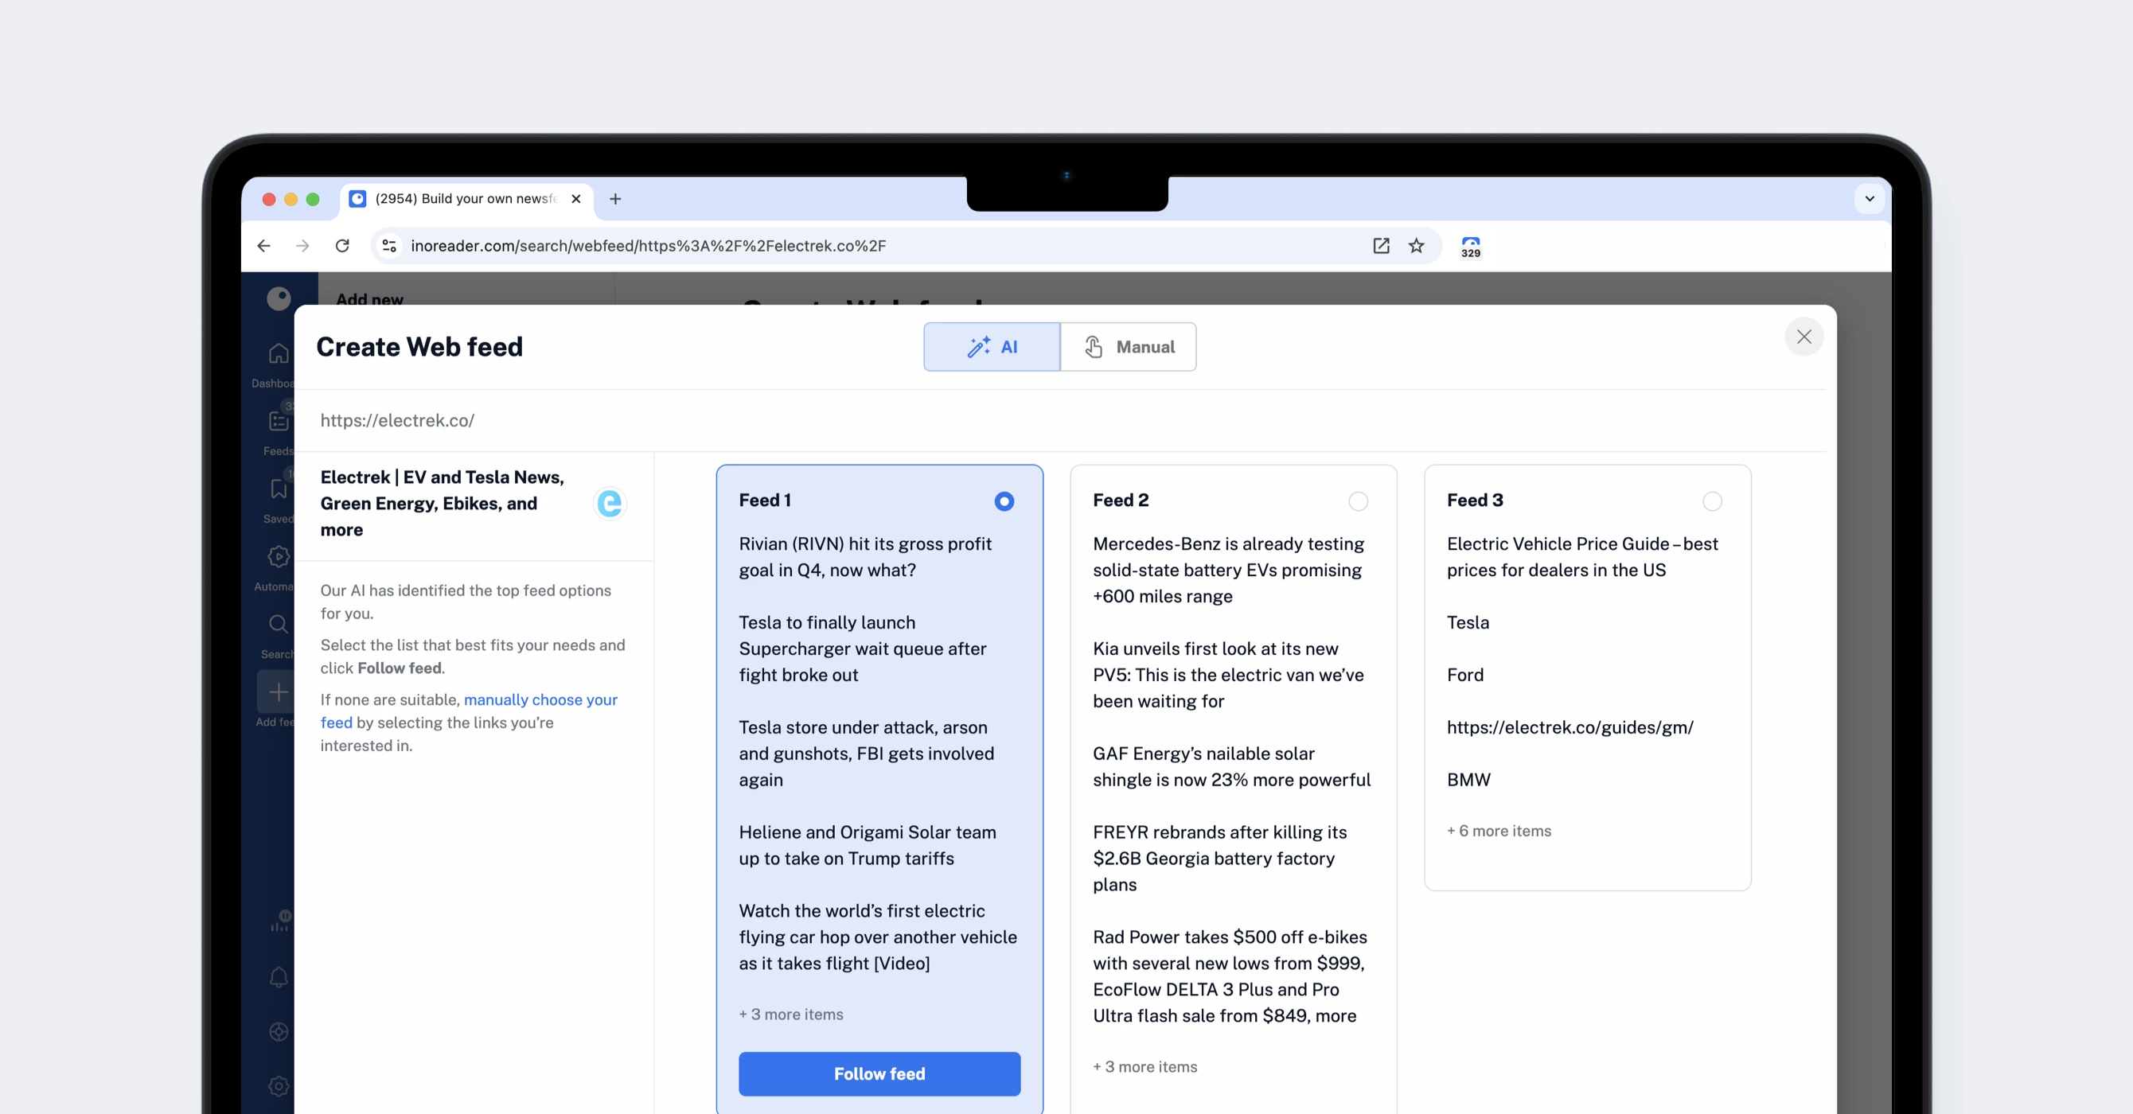The height and width of the screenshot is (1114, 2133).
Task: Click 'Heliene and Origami Solar' item
Action: [x=868, y=846]
